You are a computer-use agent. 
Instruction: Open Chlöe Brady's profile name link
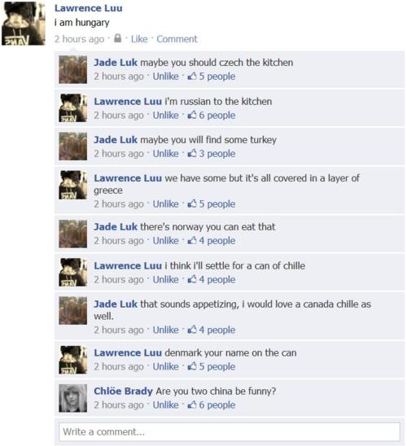pos(123,391)
